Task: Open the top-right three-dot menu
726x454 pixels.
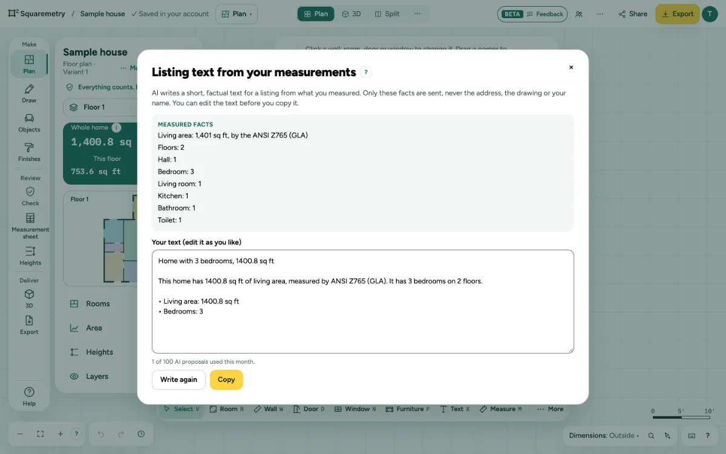Action: click(x=600, y=14)
